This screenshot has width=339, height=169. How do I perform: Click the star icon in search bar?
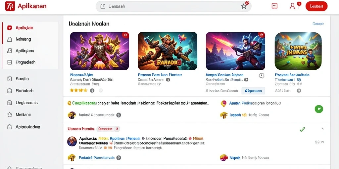click(x=244, y=7)
